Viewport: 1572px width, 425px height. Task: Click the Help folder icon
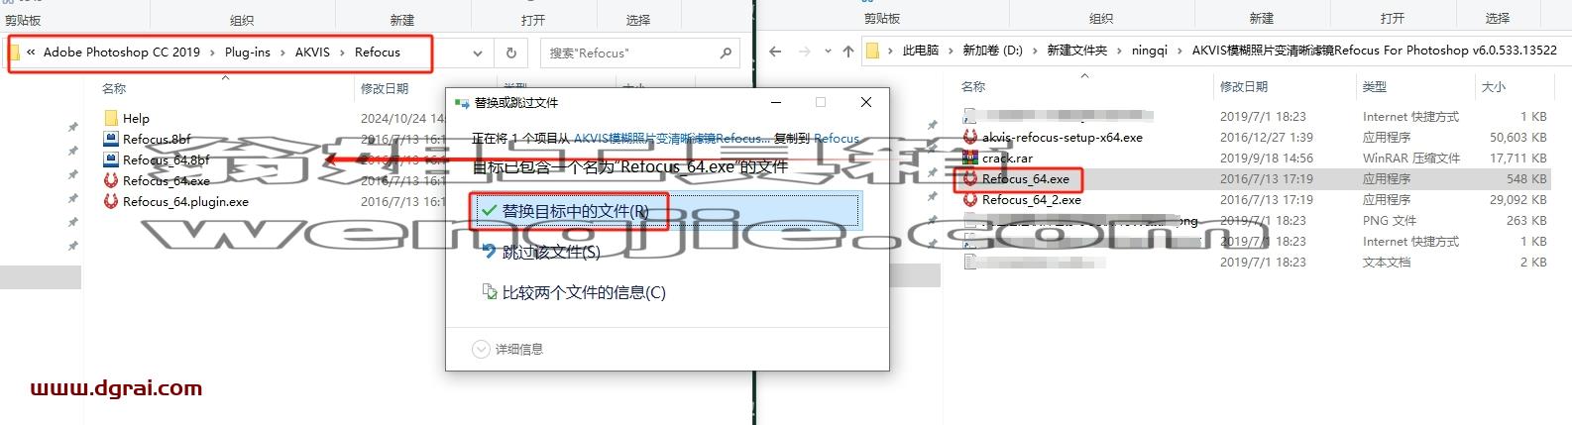[x=111, y=118]
